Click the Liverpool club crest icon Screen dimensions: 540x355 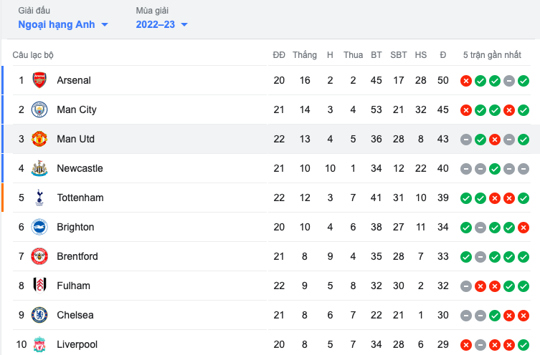click(39, 344)
